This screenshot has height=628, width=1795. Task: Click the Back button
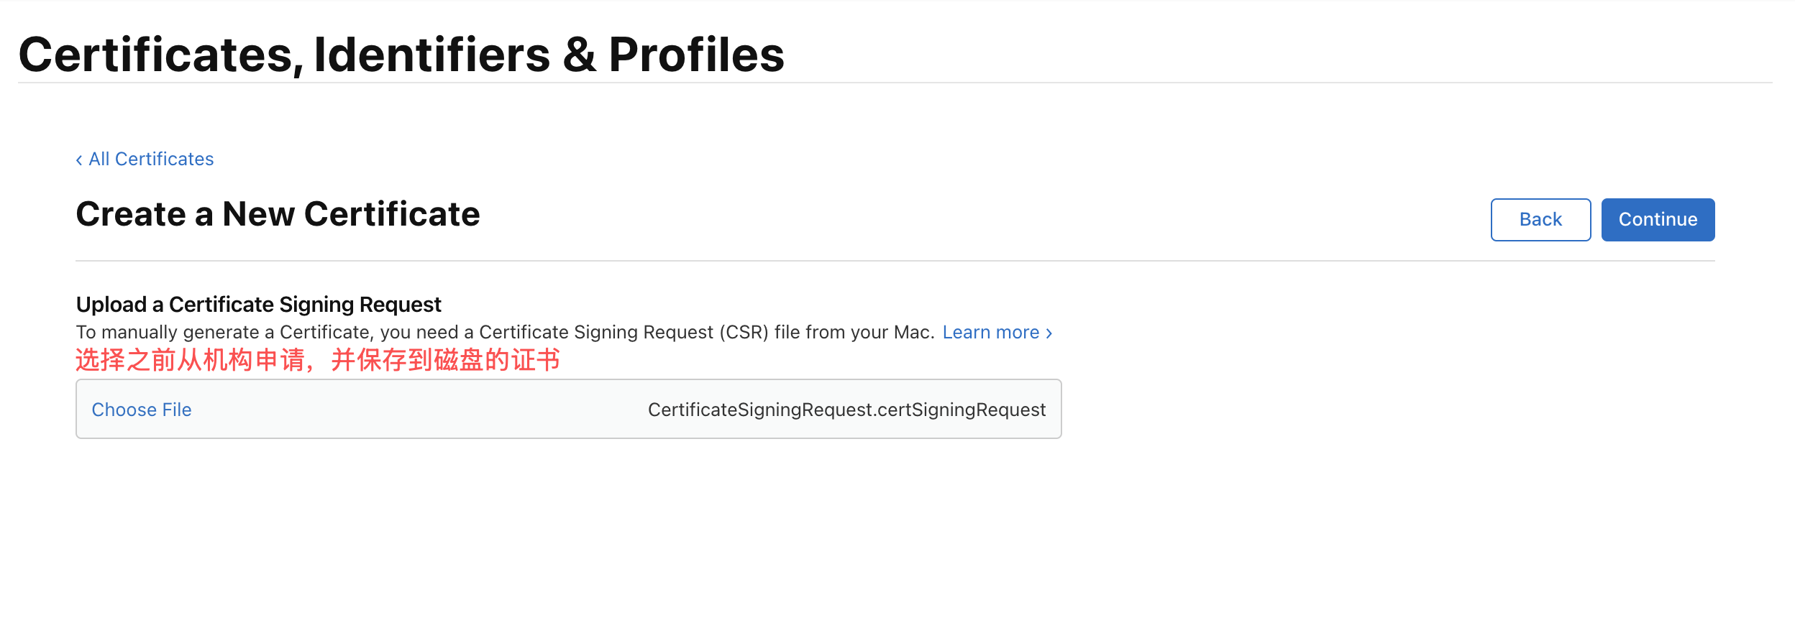tap(1540, 219)
